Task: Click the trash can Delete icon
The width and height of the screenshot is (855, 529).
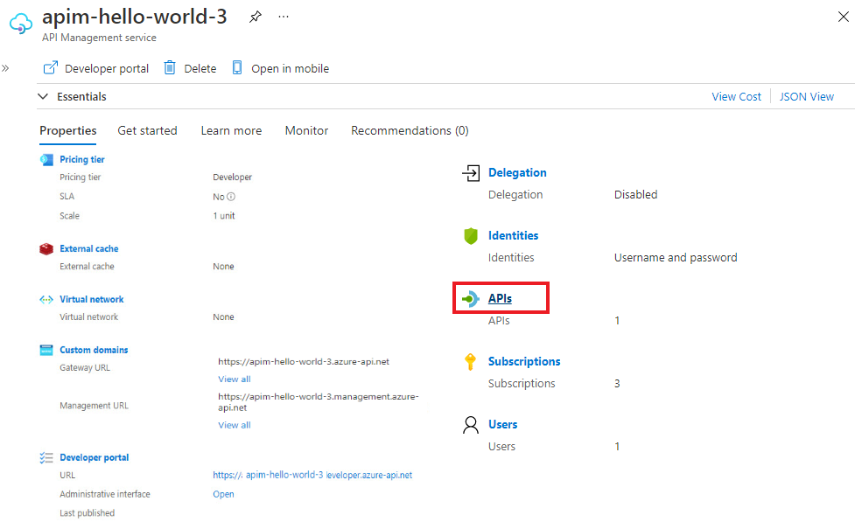Action: coord(170,68)
